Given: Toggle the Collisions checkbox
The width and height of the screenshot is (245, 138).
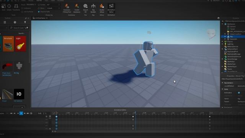Looking at the screenshot, I should [x=22, y=8].
